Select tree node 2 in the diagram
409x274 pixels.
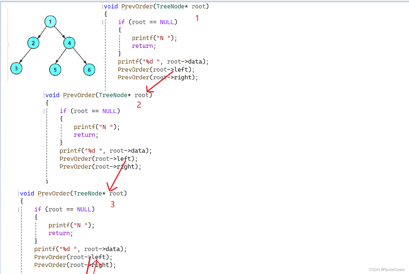(x=33, y=43)
